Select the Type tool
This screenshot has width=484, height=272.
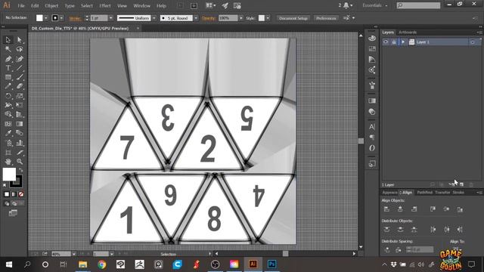click(8, 68)
